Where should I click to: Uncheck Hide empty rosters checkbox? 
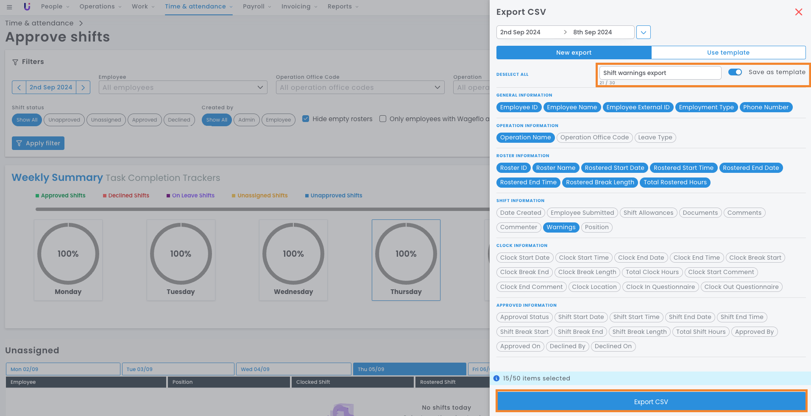coord(306,119)
